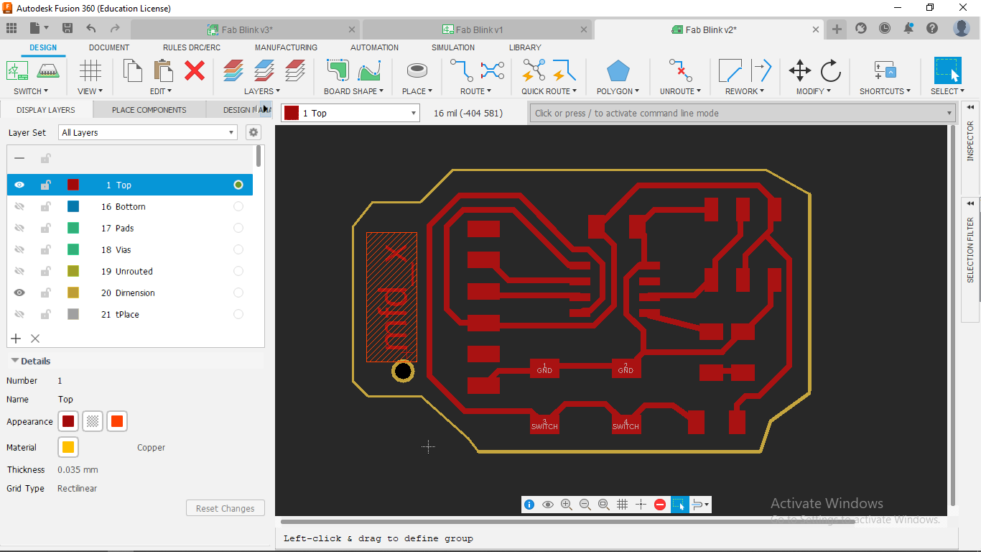981x552 pixels.
Task: Expand the ROUTE dropdown menu
Action: pos(476,91)
